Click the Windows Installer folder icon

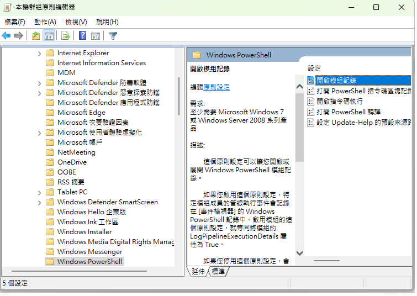coord(50,231)
